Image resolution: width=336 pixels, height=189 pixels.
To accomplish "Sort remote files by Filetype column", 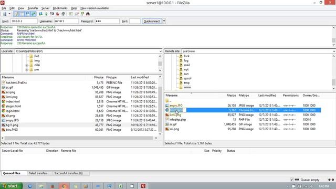I will click(244, 96).
